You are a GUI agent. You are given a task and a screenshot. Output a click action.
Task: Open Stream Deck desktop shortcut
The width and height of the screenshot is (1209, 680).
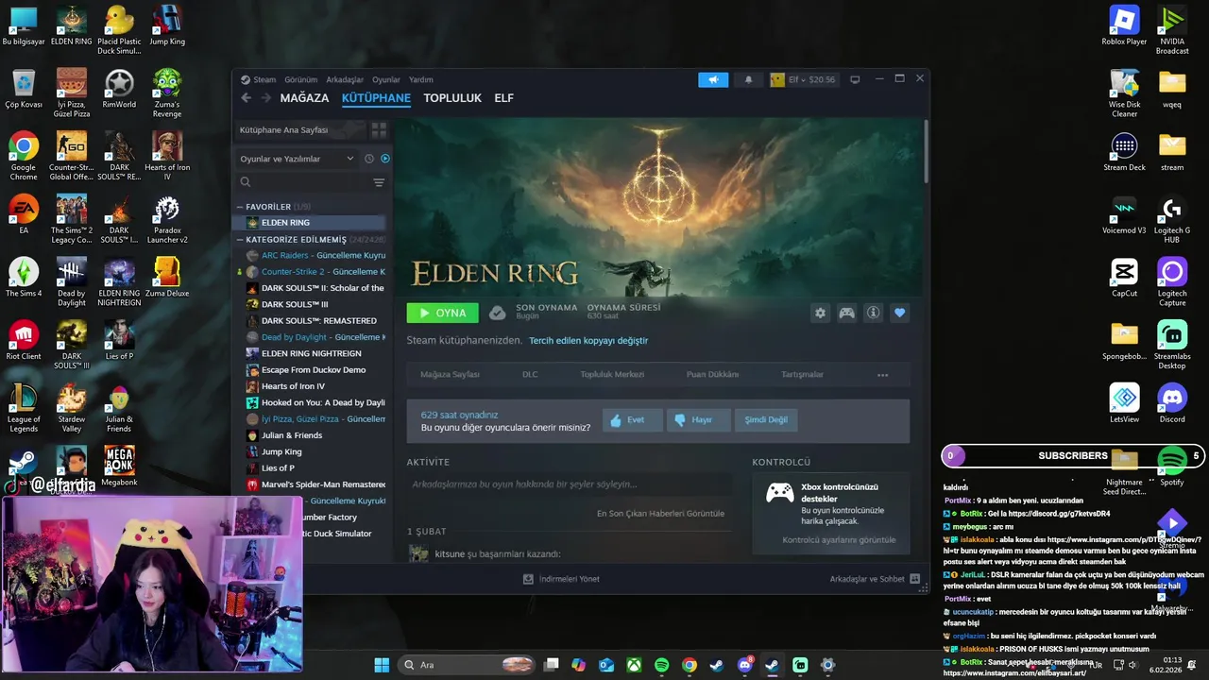coord(1124,152)
